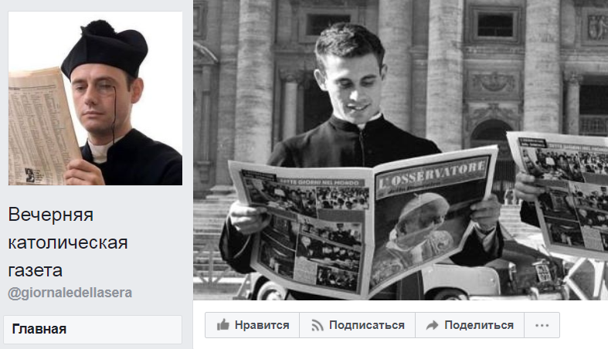
Task: Click the thumbs-up icon beside Нравится
Action: (223, 324)
